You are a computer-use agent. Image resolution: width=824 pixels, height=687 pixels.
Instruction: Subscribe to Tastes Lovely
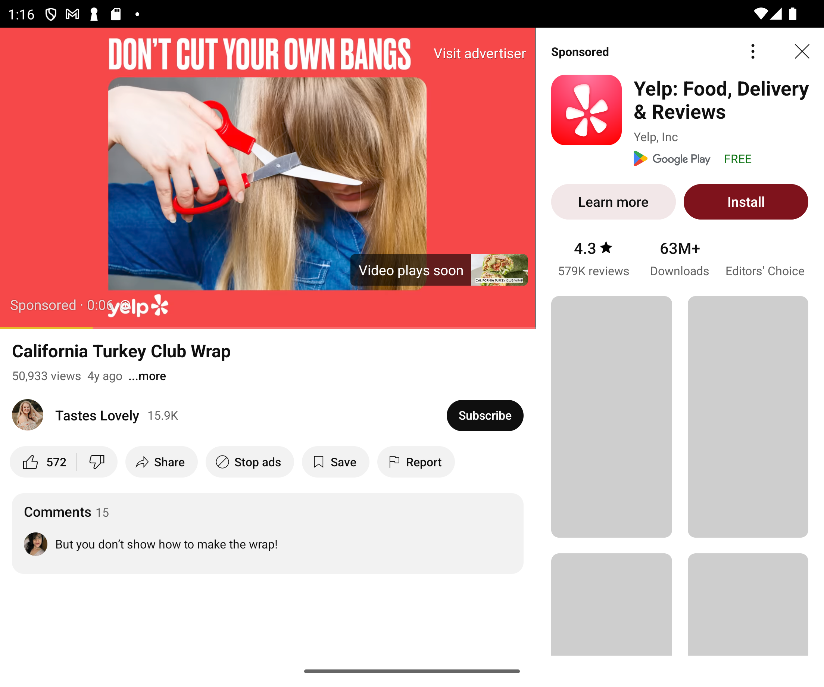click(485, 415)
